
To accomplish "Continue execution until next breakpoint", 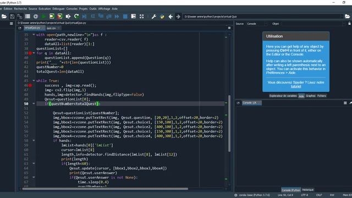I will [x=117, y=16].
